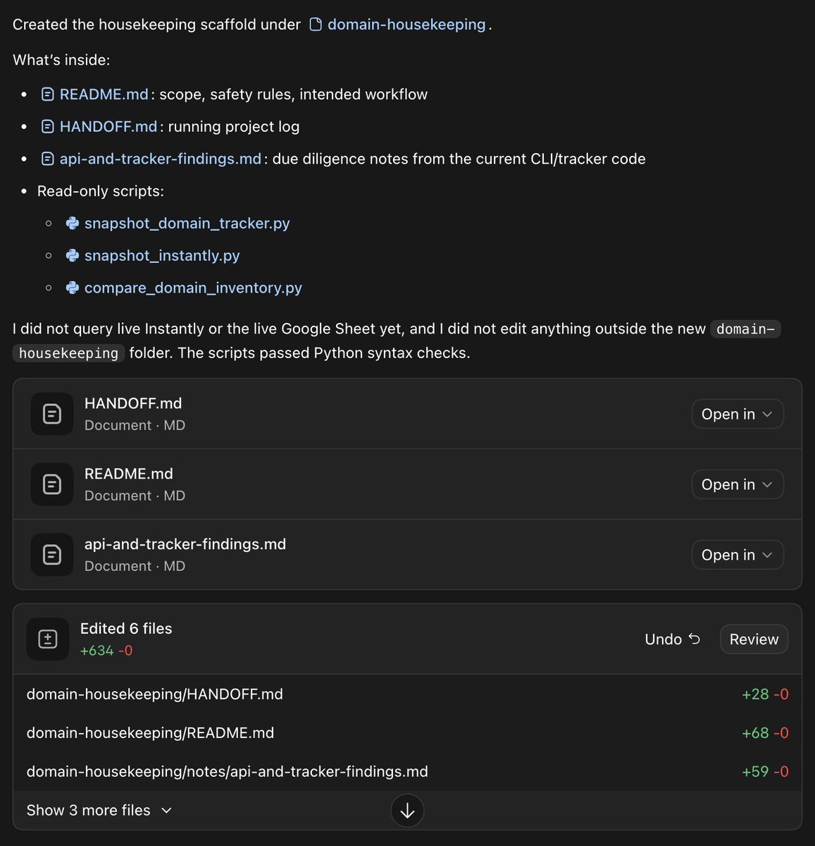Click the Undo arrow icon
The width and height of the screenshot is (815, 846).
(695, 639)
